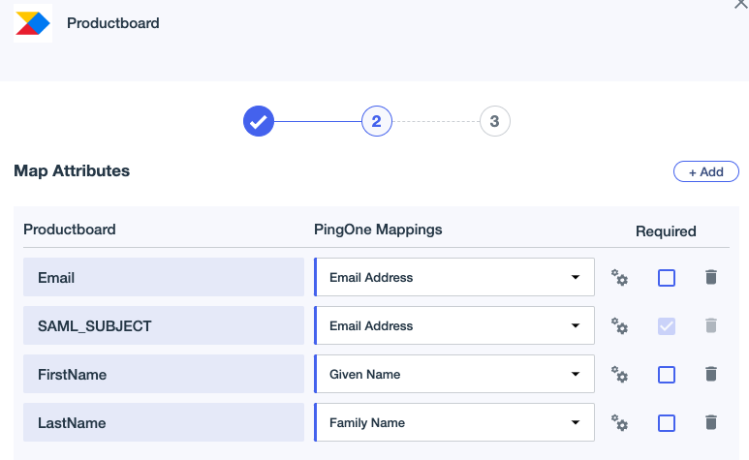
Task: Open advanced settings gear for LastName row
Action: point(619,423)
